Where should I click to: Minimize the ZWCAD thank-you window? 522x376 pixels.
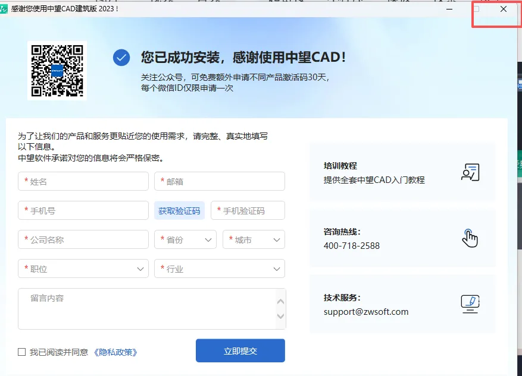point(449,9)
